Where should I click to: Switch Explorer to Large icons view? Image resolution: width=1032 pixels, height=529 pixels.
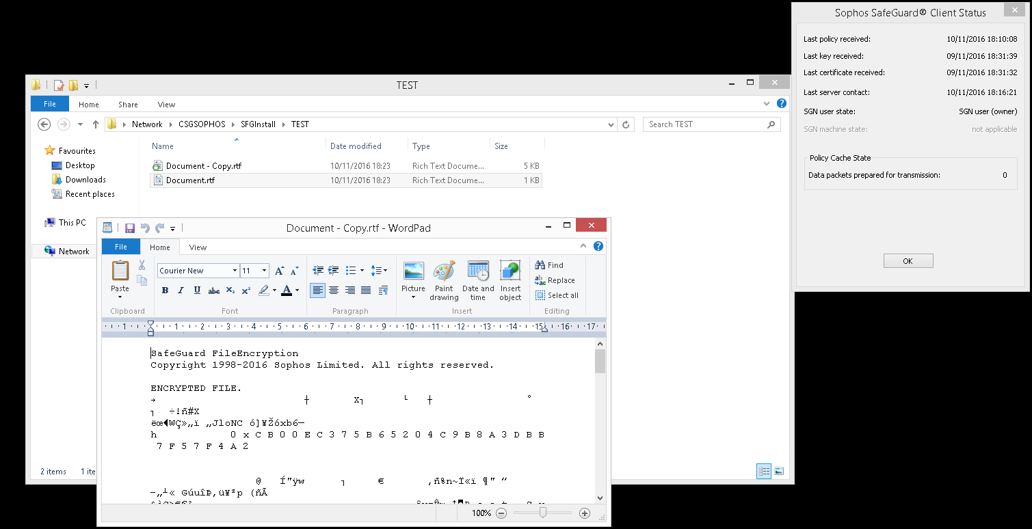coord(778,471)
